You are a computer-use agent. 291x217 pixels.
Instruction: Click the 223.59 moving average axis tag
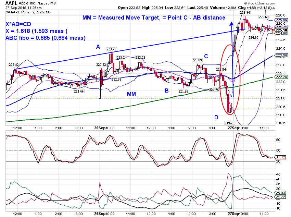[281, 56]
